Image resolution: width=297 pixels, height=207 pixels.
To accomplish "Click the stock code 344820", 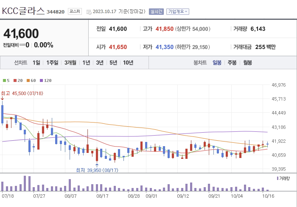I will tap(56, 12).
